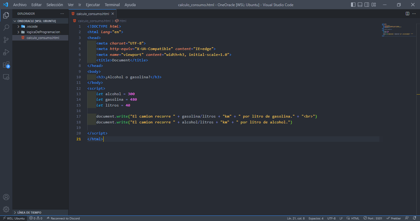The height and width of the screenshot is (221, 420).
Task: Open the Manage gear icon
Action: (6, 209)
